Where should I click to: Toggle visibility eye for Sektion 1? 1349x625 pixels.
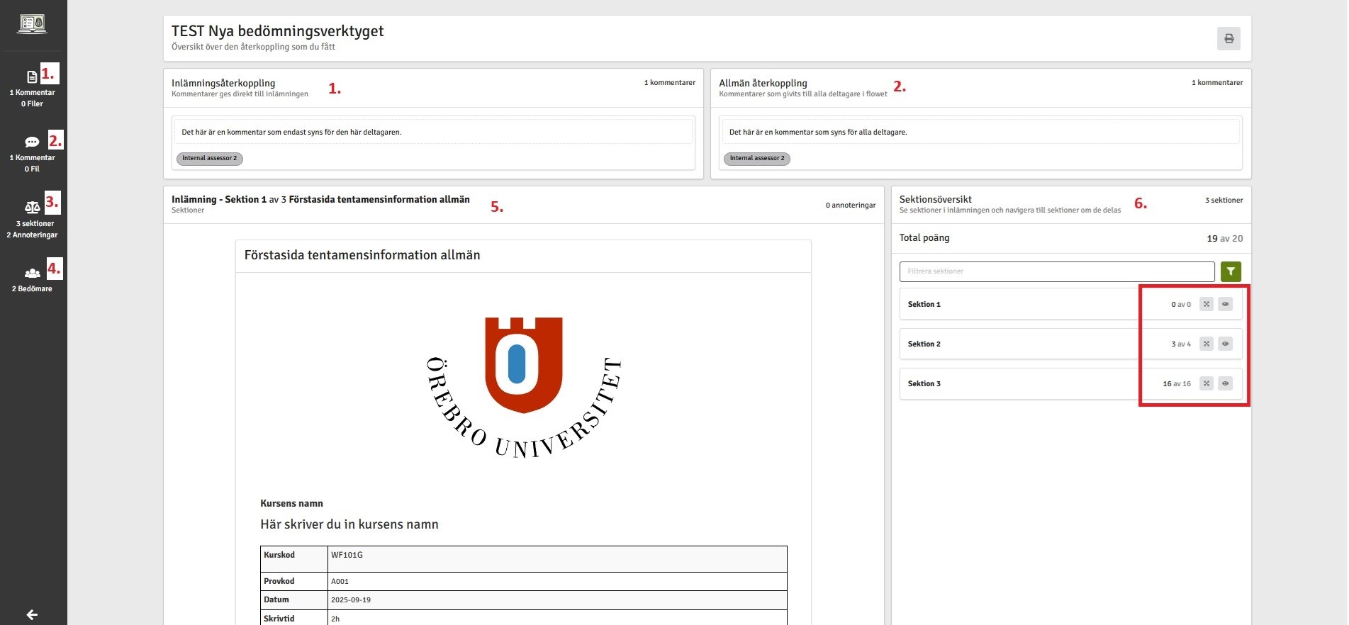1225,304
